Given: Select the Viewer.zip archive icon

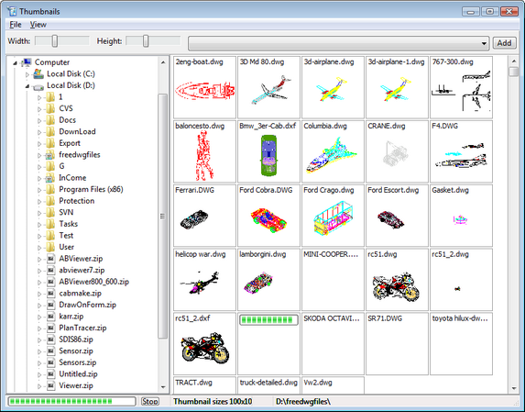Looking at the screenshot, I should [50, 386].
